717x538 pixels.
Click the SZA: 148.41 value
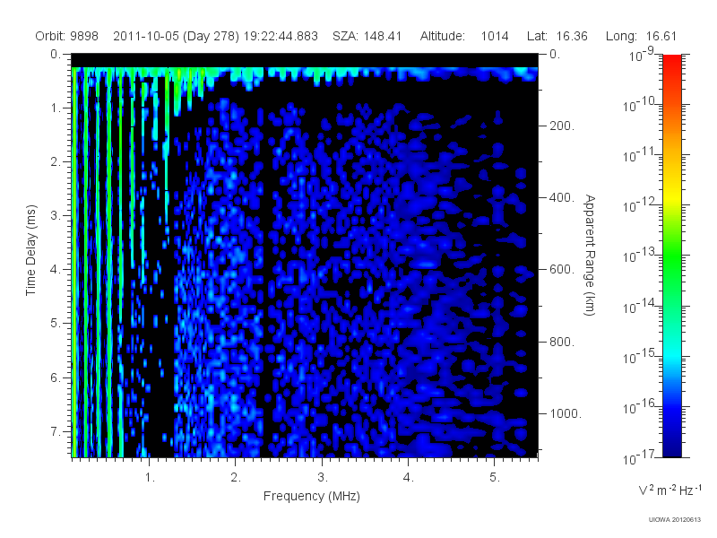click(x=367, y=36)
